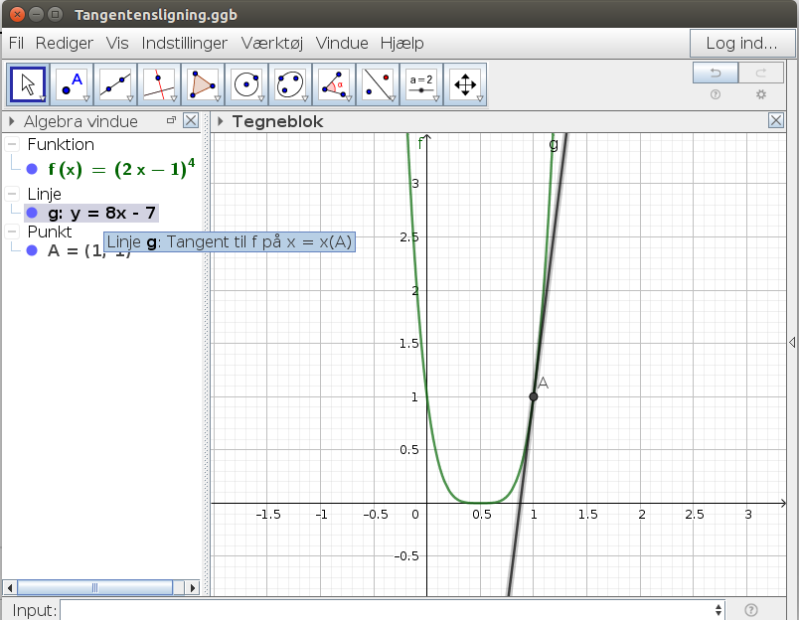Close the Tegneblok panel
This screenshot has width=799, height=620.
(x=776, y=121)
